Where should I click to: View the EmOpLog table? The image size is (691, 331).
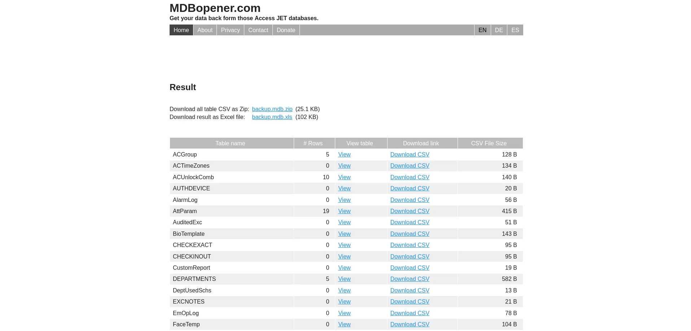tap(344, 313)
